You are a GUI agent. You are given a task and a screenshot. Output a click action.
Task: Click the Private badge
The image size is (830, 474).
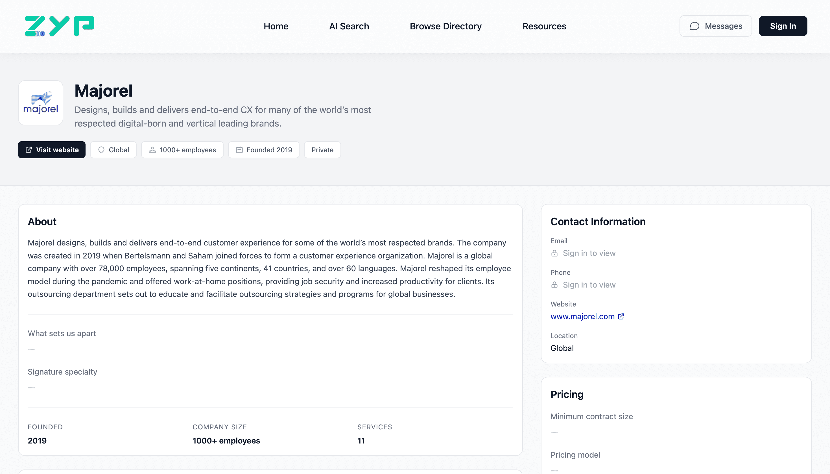pos(322,150)
